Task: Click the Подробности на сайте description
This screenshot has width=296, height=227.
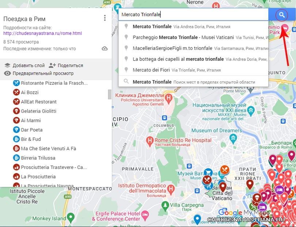Action: pos(27,28)
